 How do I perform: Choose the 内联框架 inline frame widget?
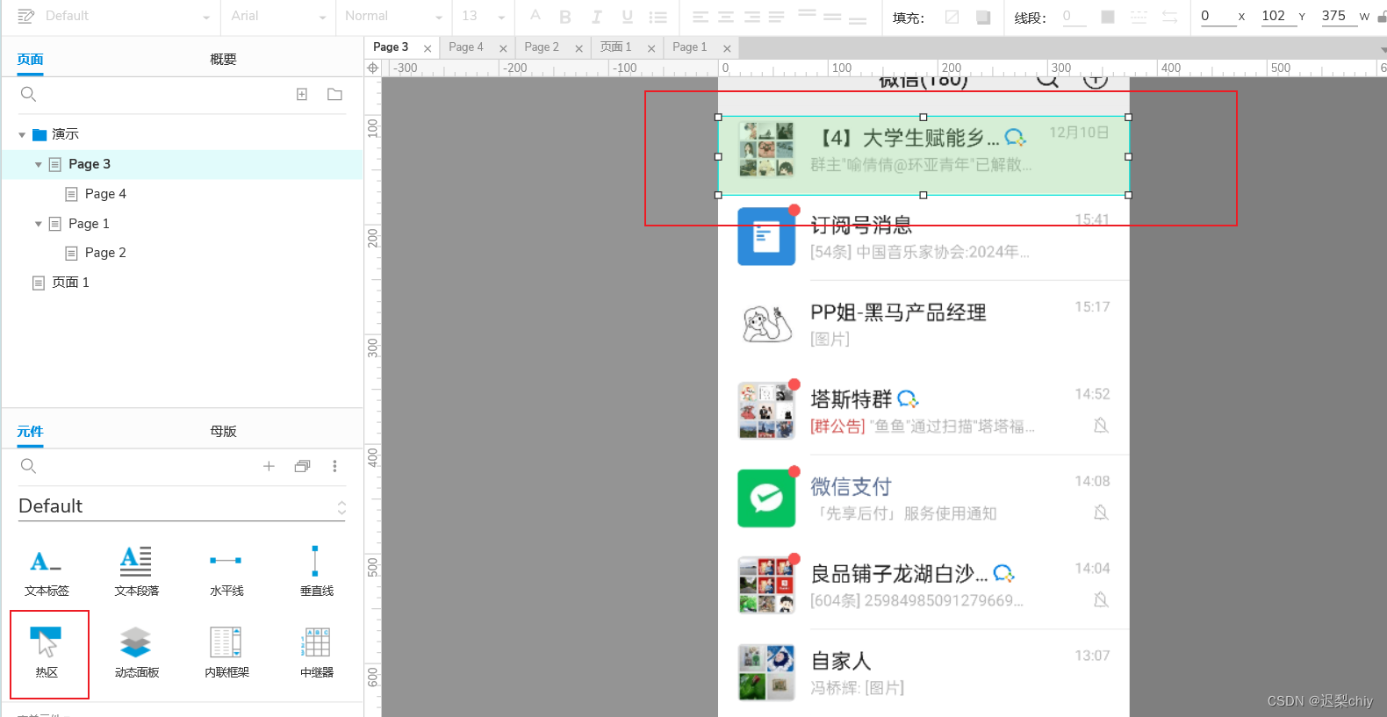click(x=226, y=652)
